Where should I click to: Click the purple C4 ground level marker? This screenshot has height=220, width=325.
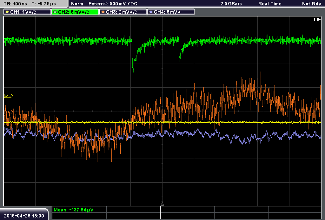tap(9, 129)
